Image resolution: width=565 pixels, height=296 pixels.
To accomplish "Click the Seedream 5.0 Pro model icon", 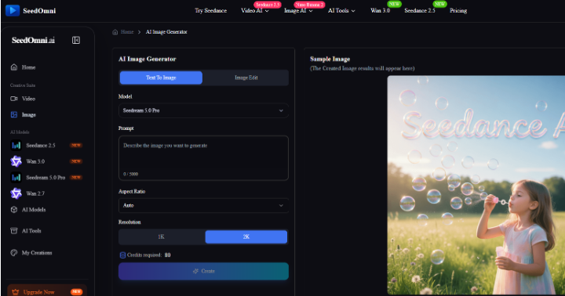I will (16, 177).
